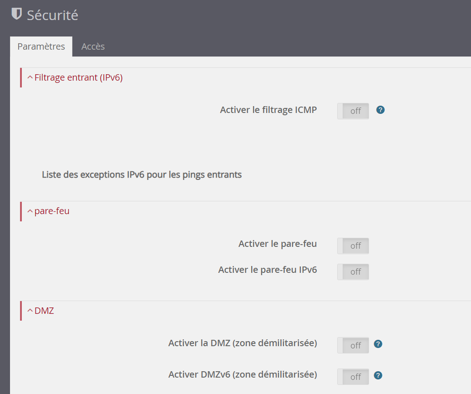Toggle the IPv6 firewall switch
The height and width of the screenshot is (394, 471).
[x=353, y=271]
